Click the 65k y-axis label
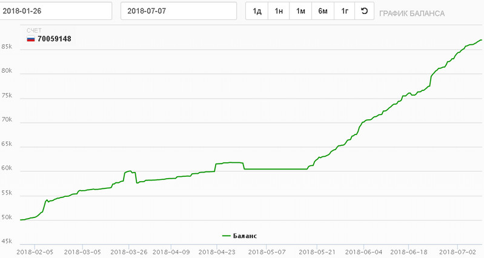Viewport: 484px width, 258px height. pyautogui.click(x=7, y=144)
